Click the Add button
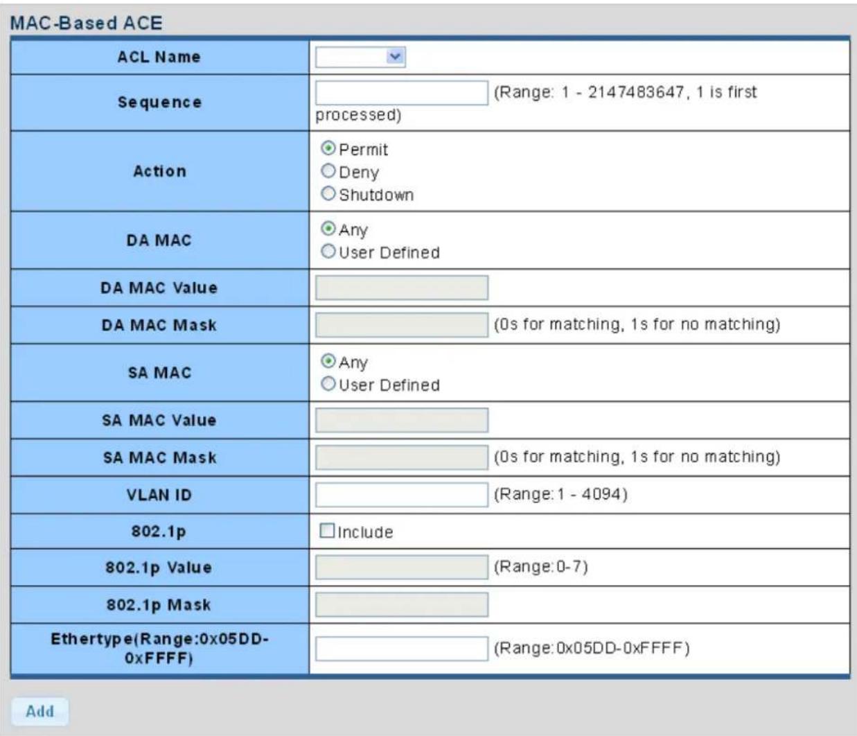Screen dimensions: 857x736 [40, 711]
